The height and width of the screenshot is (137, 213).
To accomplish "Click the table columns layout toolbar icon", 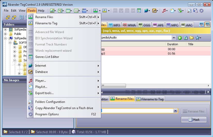I will pyautogui.click(x=68, y=11).
